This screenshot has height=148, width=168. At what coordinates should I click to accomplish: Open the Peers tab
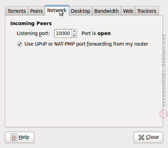point(37,11)
